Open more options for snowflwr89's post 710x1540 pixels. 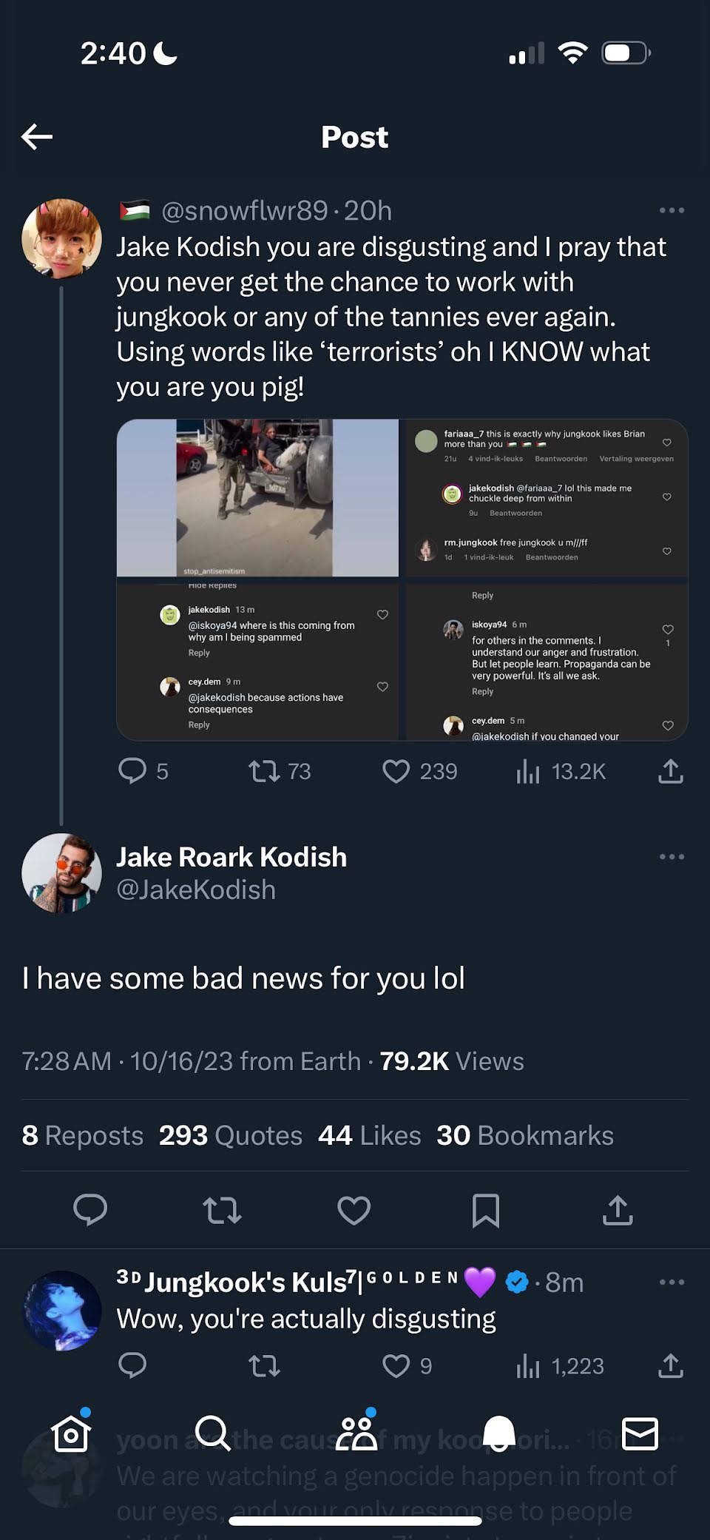[x=672, y=210]
